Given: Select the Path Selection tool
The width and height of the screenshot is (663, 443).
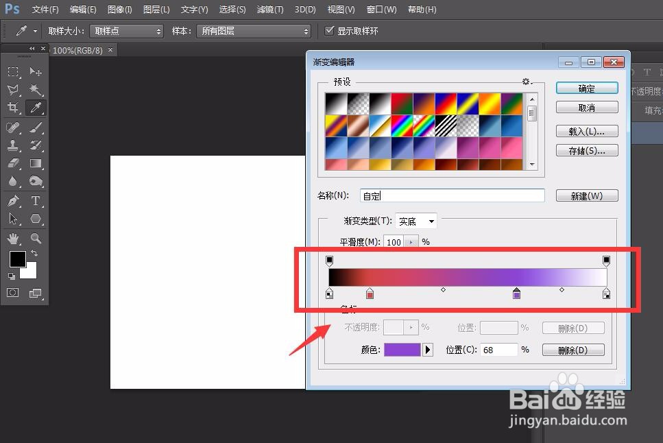Looking at the screenshot, I should (x=13, y=219).
